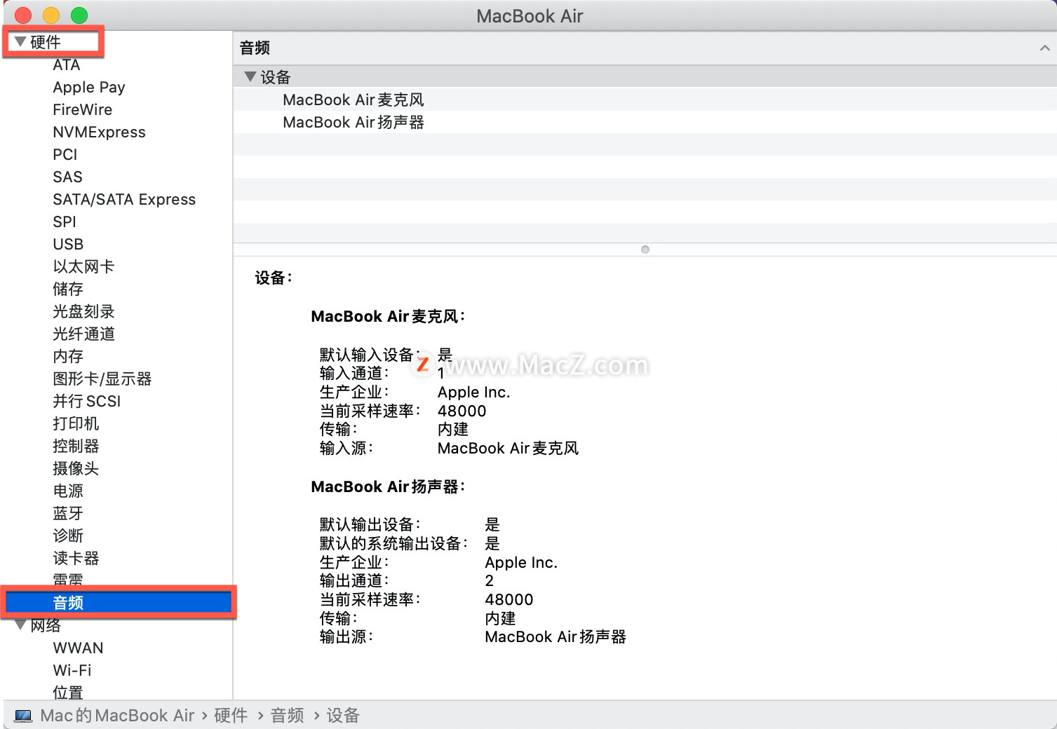The width and height of the screenshot is (1057, 729).
Task: Click the pane divider handle dot
Action: click(x=645, y=250)
